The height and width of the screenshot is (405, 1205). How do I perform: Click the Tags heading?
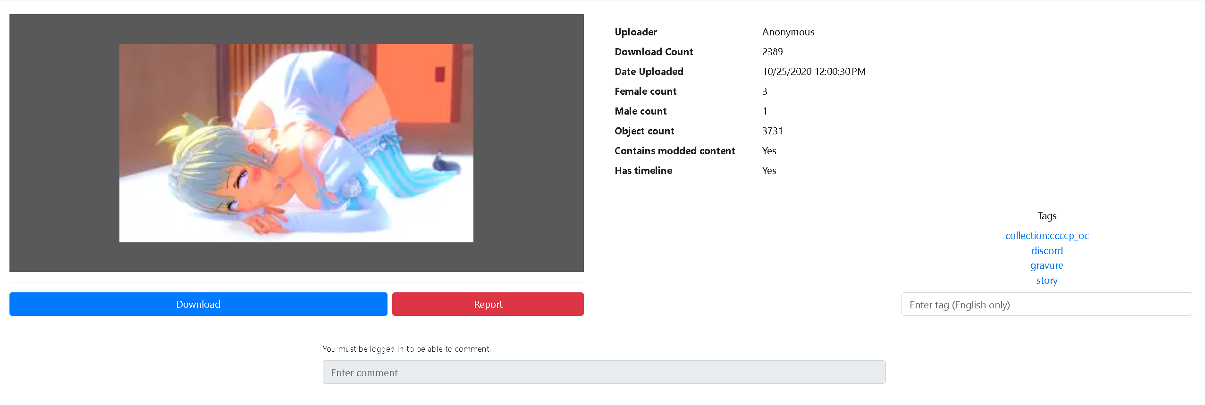[1046, 216]
